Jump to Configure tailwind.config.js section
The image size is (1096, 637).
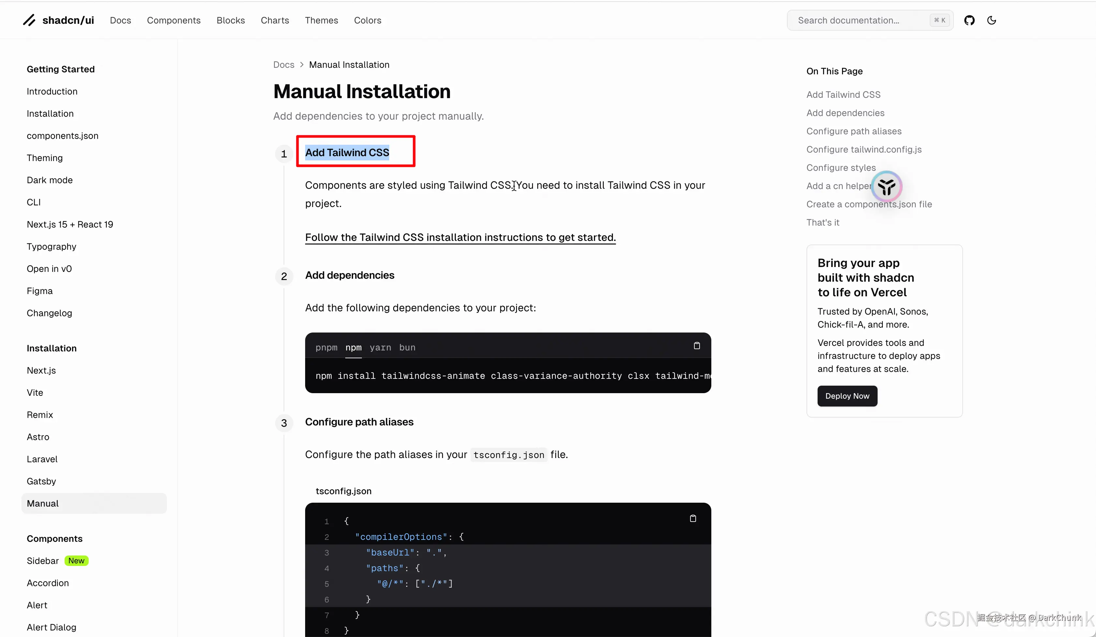click(864, 150)
